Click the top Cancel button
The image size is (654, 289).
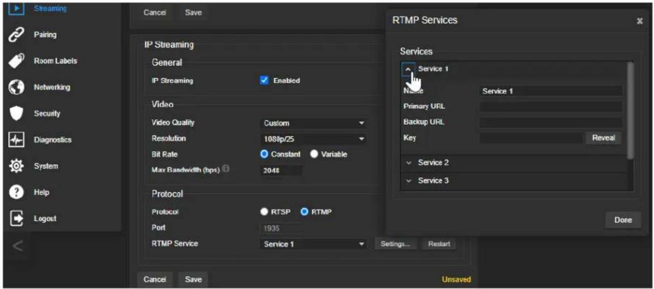point(154,13)
